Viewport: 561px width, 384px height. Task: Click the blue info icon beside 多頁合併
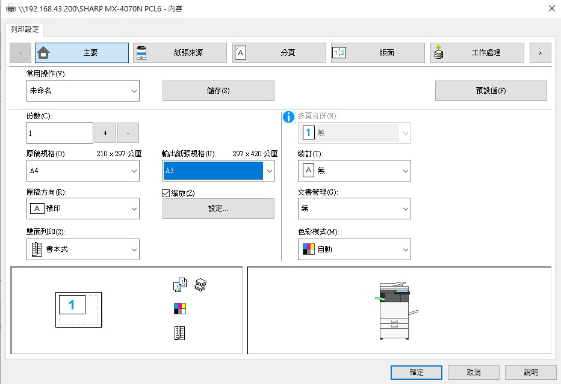[289, 118]
